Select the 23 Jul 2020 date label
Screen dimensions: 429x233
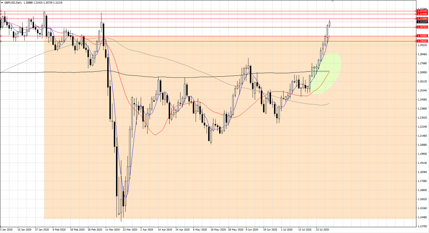[323, 230]
